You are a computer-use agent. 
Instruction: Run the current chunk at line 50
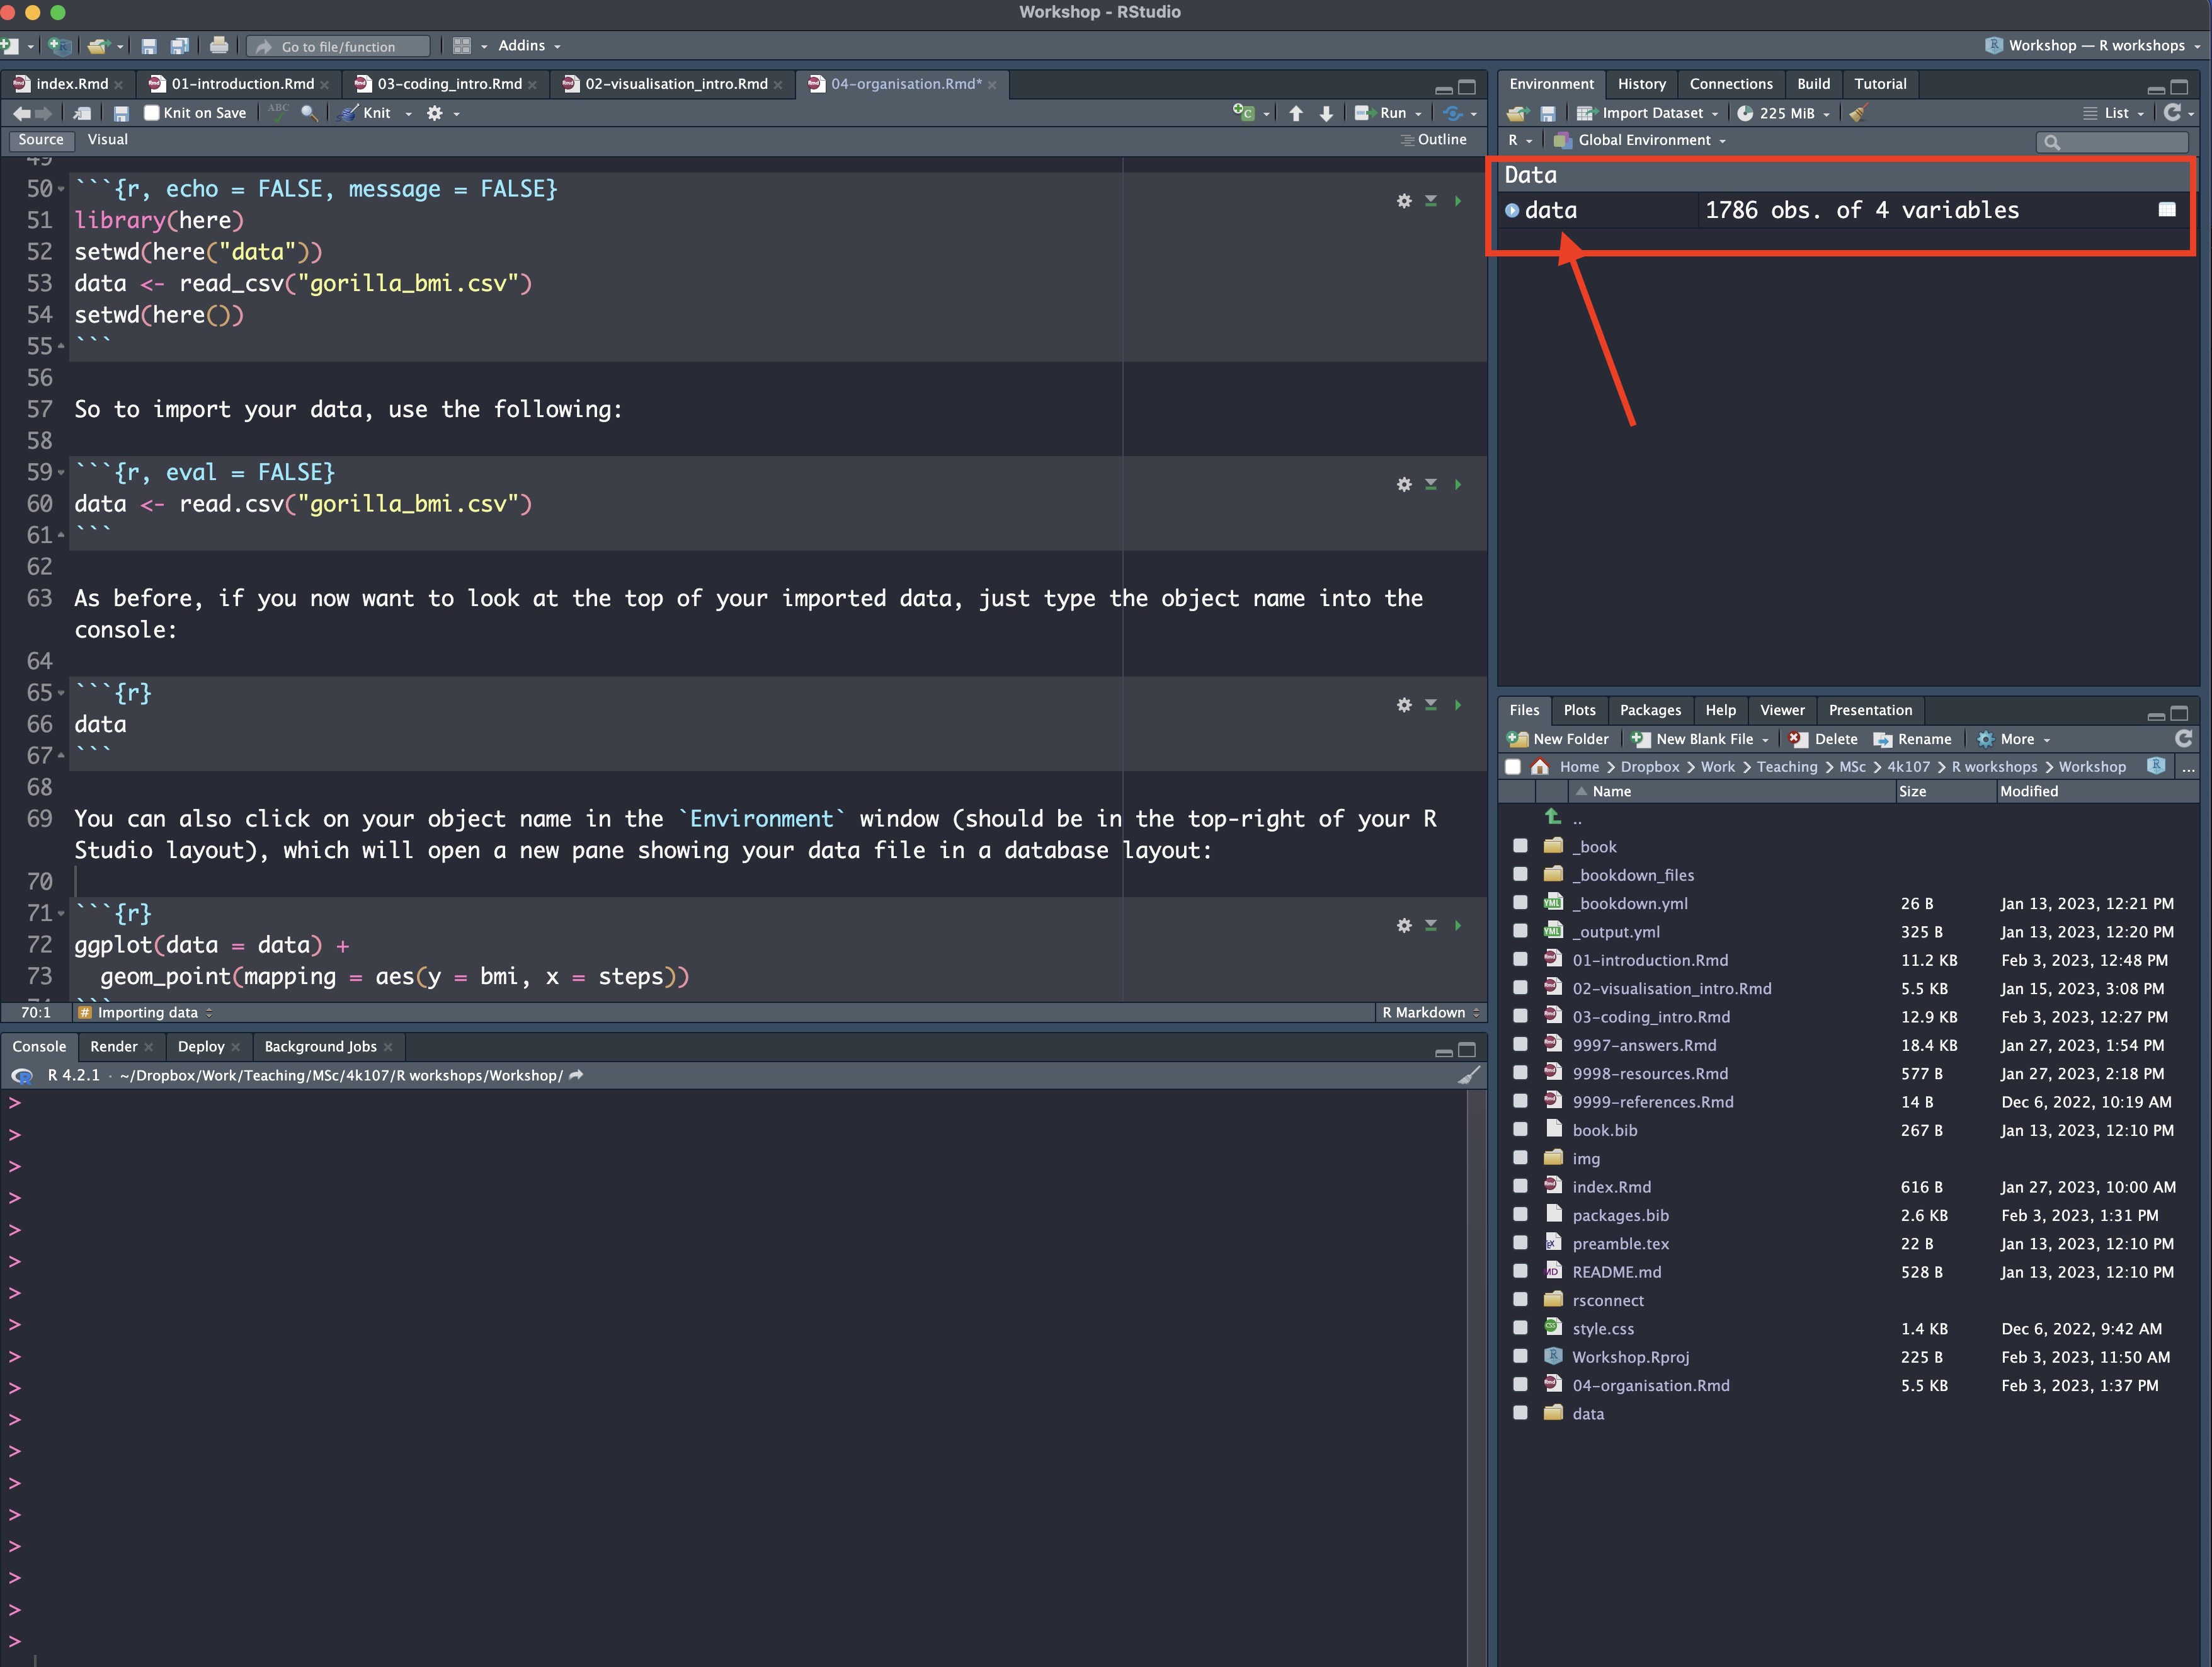(x=1458, y=201)
